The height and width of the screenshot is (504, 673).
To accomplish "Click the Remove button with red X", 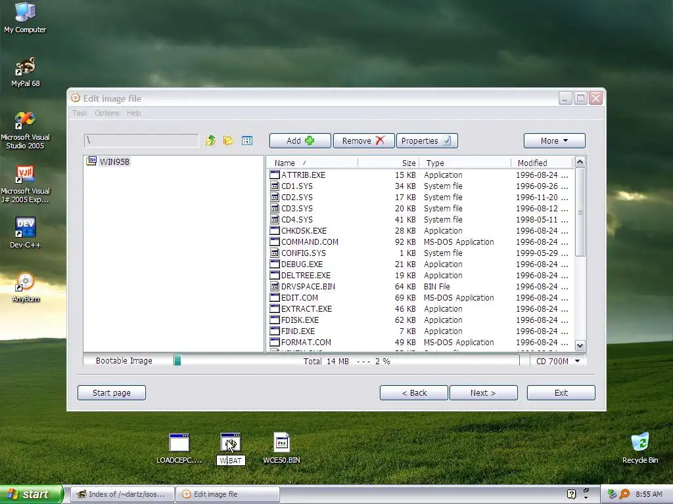I will [x=363, y=140].
